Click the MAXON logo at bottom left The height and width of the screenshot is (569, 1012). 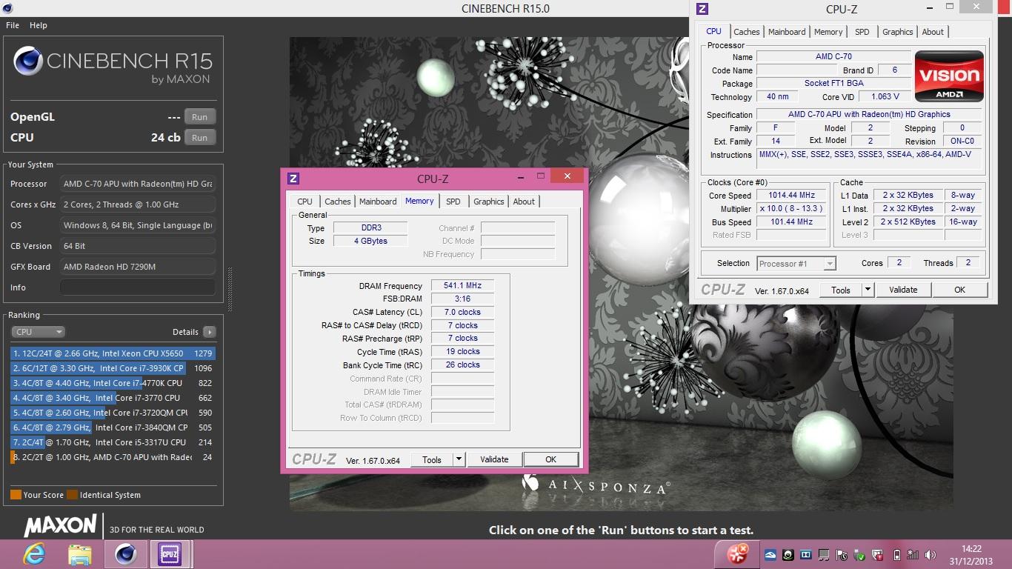tap(60, 526)
